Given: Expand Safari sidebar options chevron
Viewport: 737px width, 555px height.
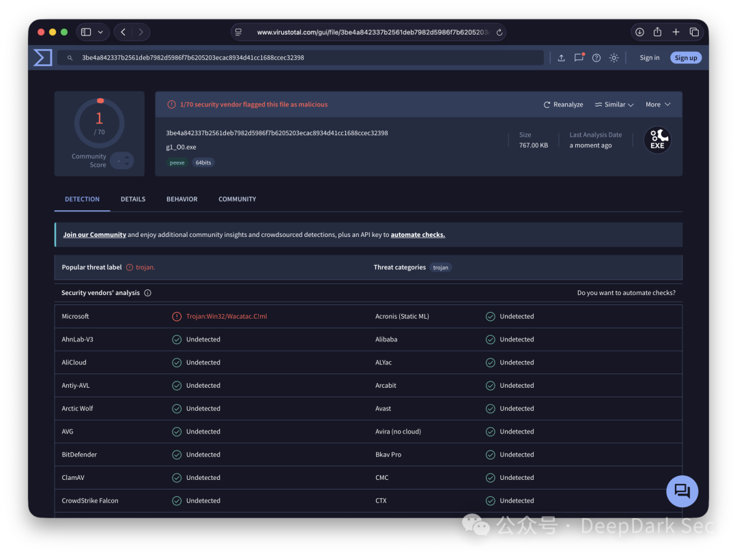Looking at the screenshot, I should tap(100, 32).
